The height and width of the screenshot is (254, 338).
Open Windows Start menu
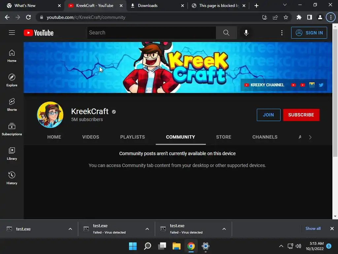point(133,246)
